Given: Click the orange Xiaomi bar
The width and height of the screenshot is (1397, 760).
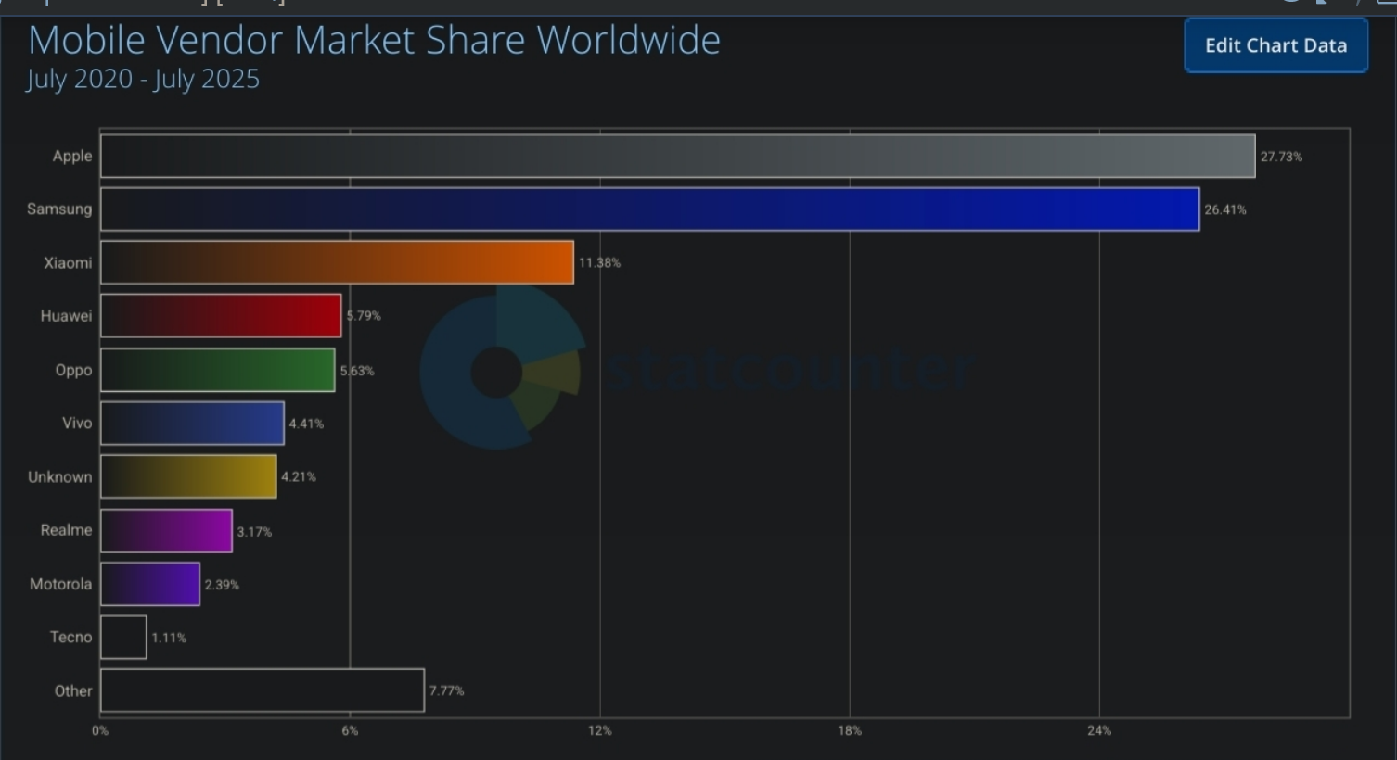Looking at the screenshot, I should pyautogui.click(x=337, y=262).
